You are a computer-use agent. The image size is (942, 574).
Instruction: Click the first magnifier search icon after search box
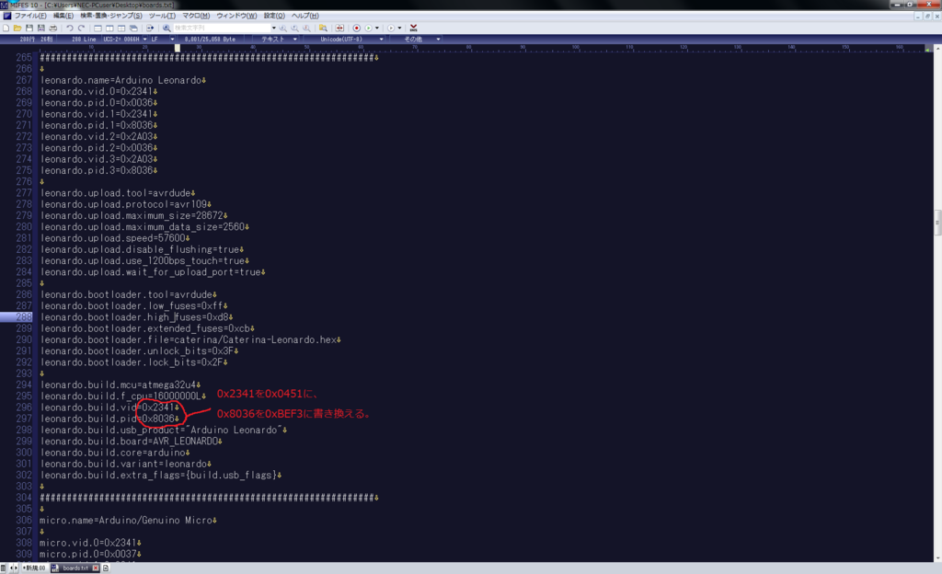[283, 28]
